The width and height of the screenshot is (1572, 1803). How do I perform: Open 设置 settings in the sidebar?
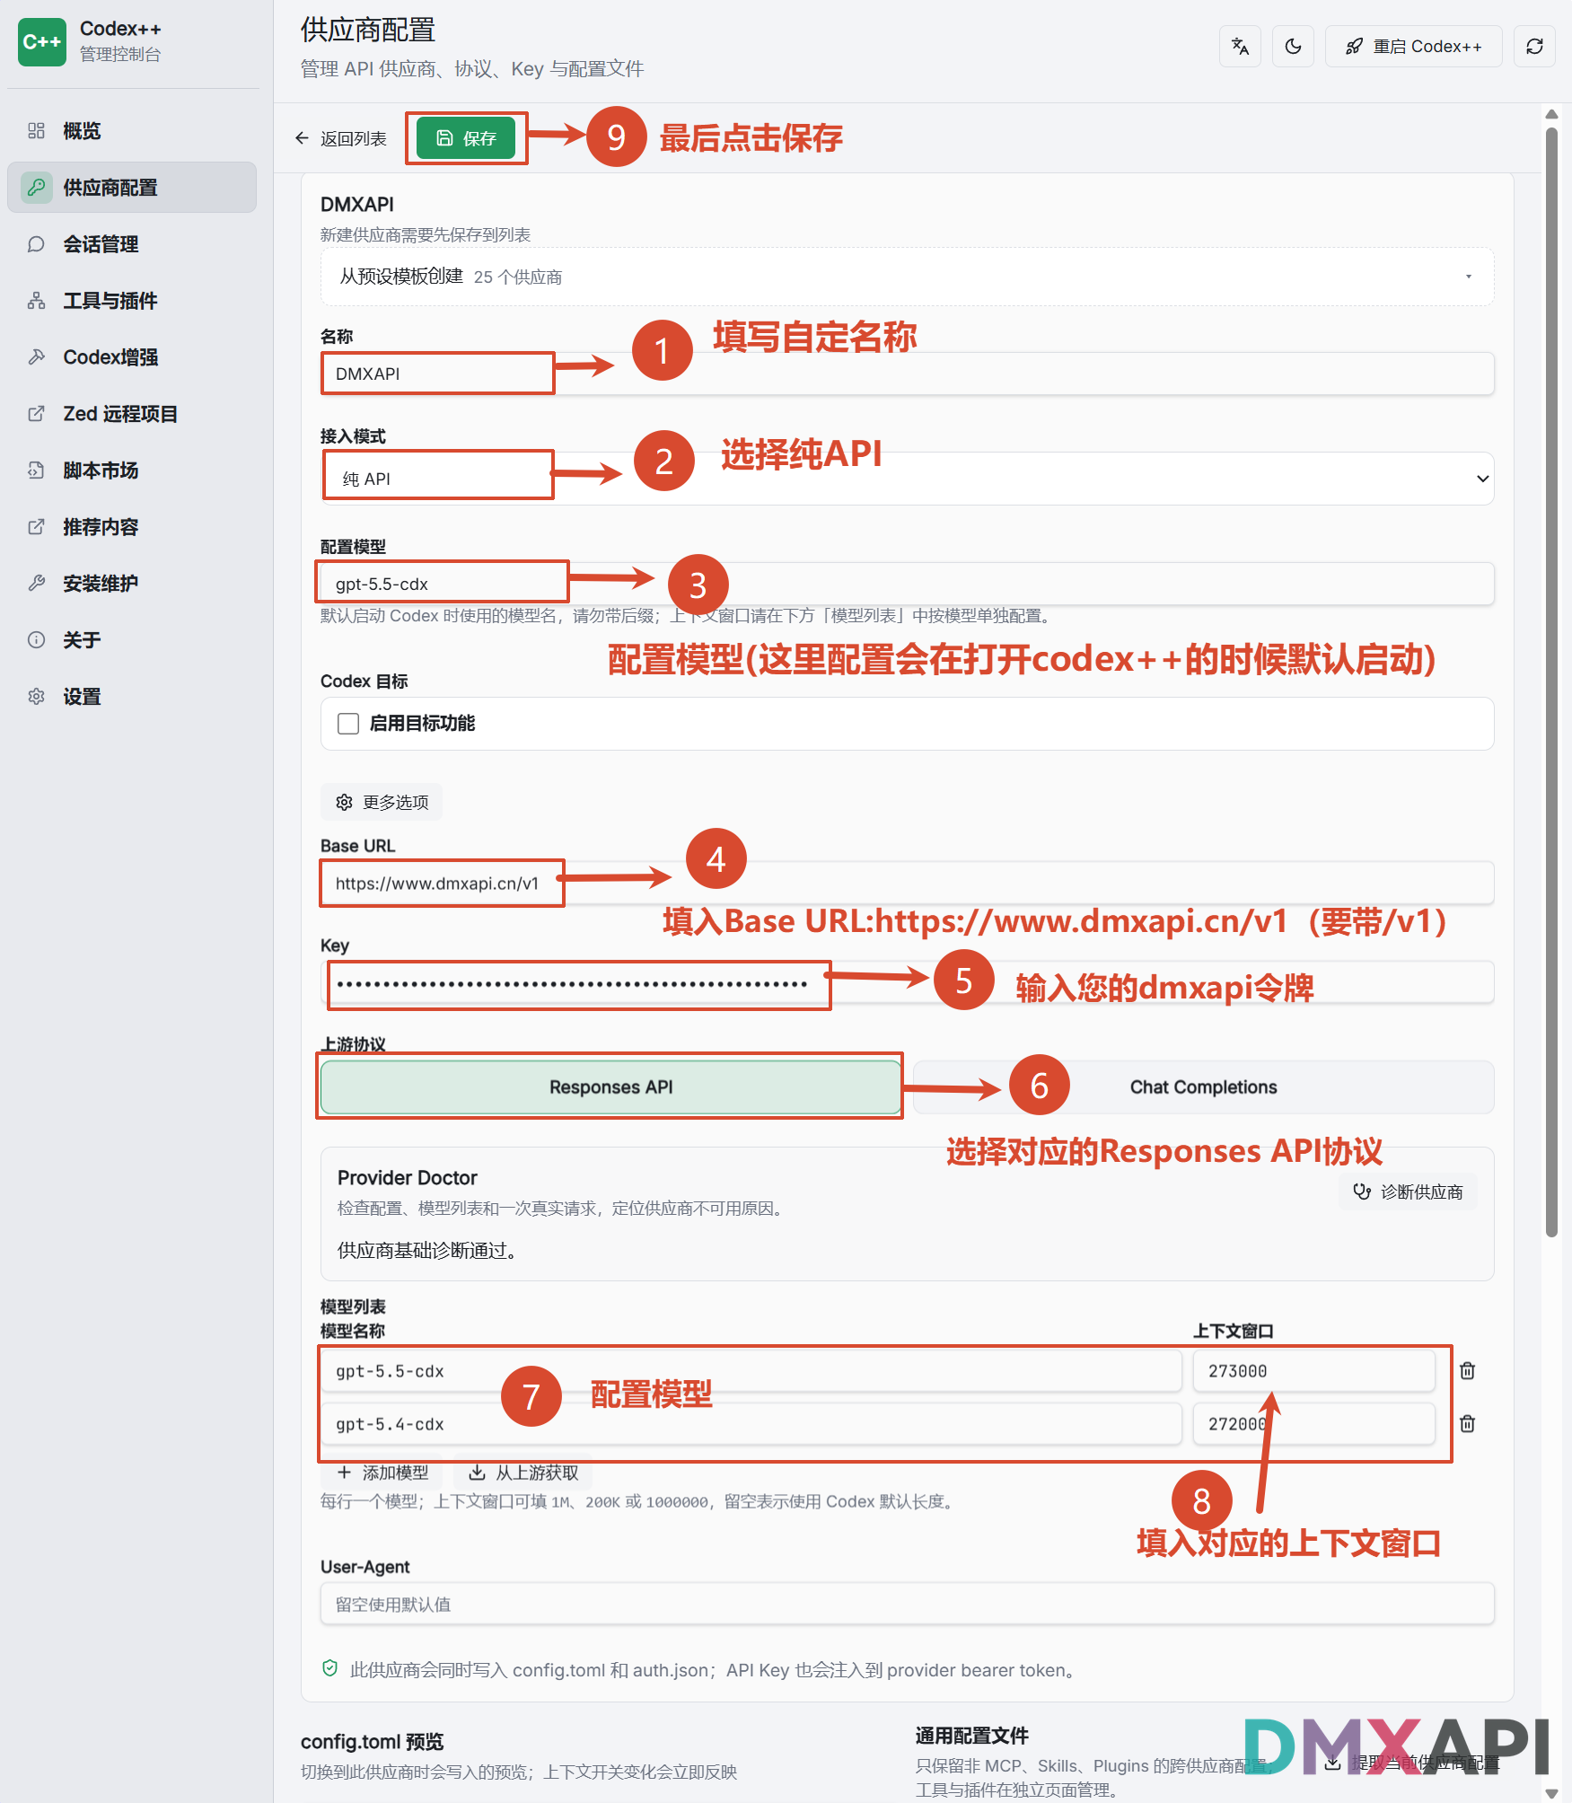[132, 697]
